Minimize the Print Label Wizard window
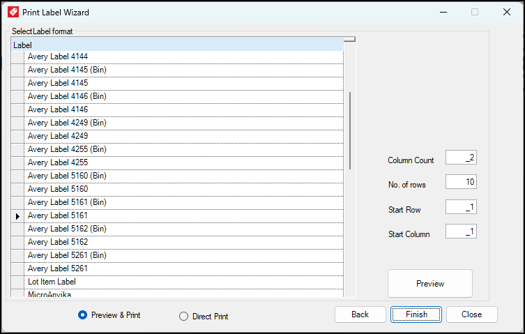Screen dimensions: 525x334 [x=443, y=12]
